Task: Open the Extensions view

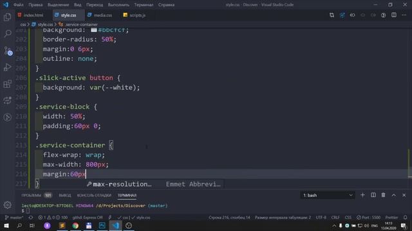Action: pyautogui.click(x=7, y=84)
